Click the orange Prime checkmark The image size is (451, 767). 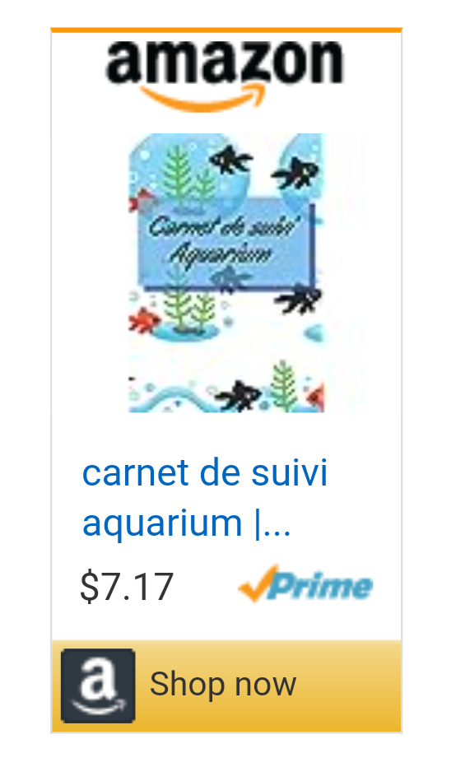coord(258,582)
